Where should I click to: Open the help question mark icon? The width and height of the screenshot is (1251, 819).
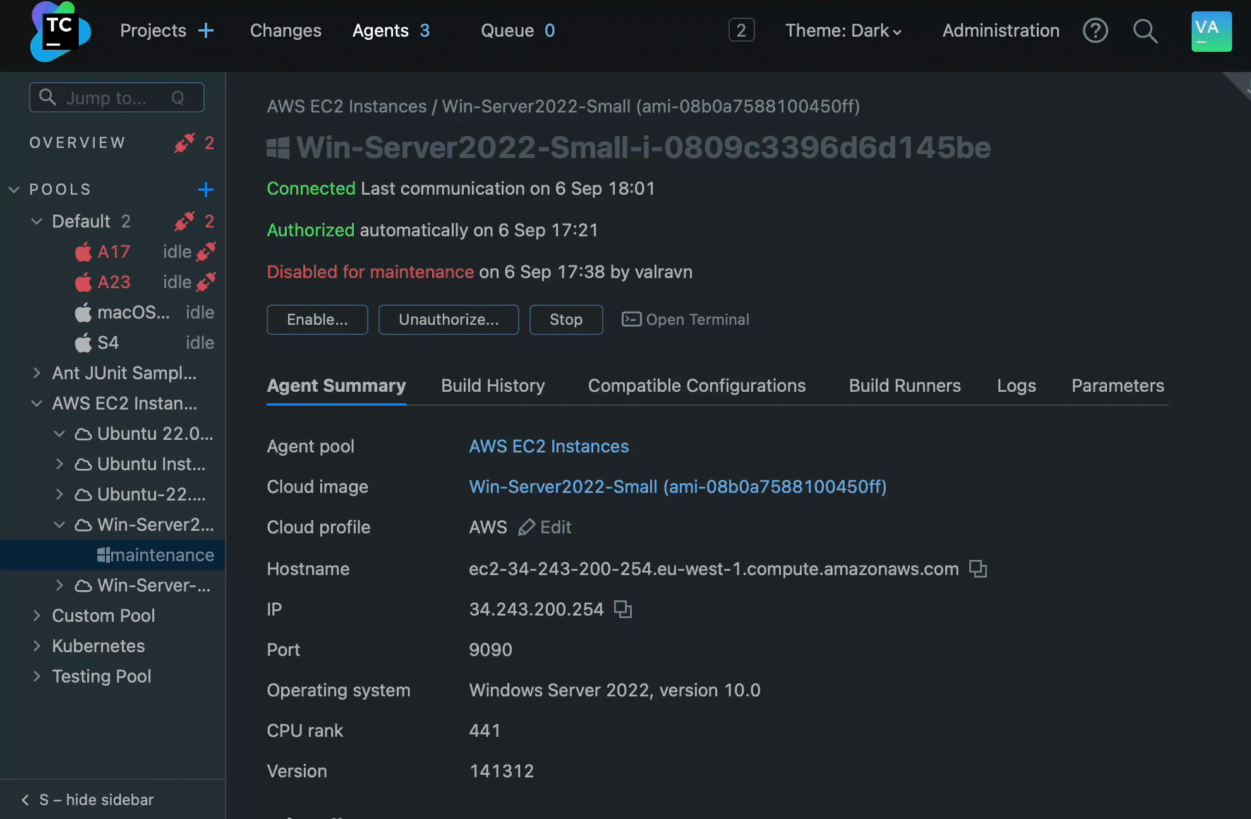point(1096,30)
